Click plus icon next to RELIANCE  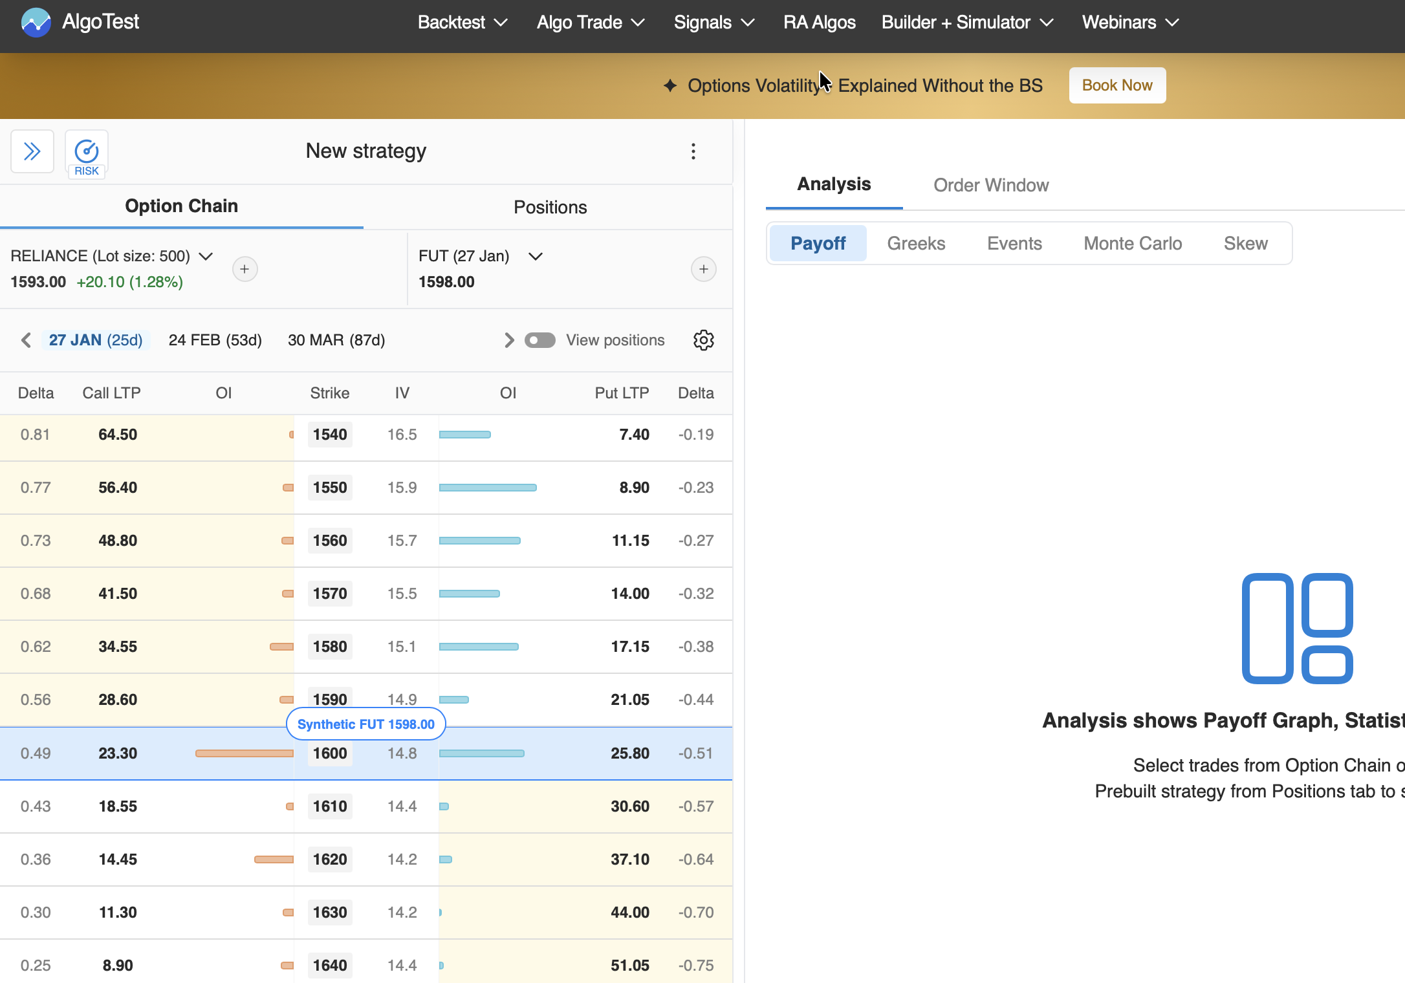click(x=245, y=269)
